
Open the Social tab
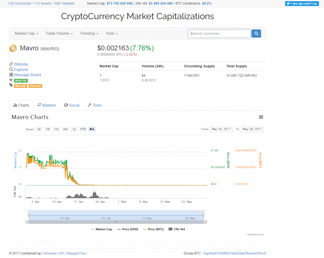[72, 105]
